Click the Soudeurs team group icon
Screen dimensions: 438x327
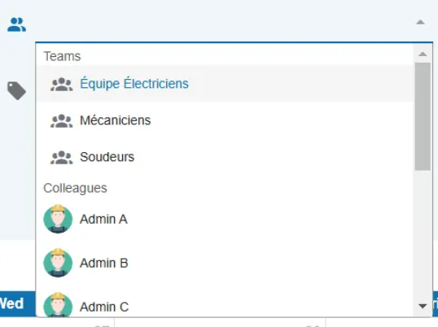pyautogui.click(x=61, y=158)
